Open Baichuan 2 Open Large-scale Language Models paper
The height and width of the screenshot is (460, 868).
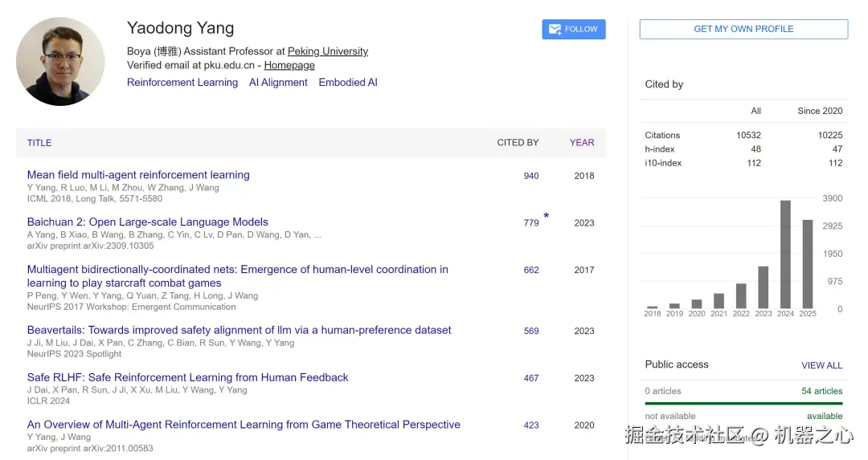tap(148, 222)
